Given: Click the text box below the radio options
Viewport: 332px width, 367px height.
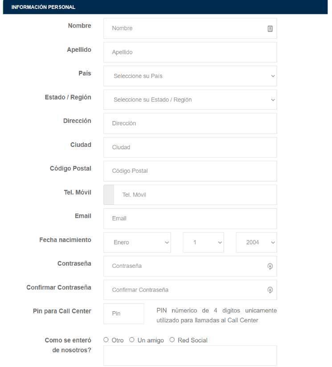Looking at the screenshot, I should tap(190, 355).
